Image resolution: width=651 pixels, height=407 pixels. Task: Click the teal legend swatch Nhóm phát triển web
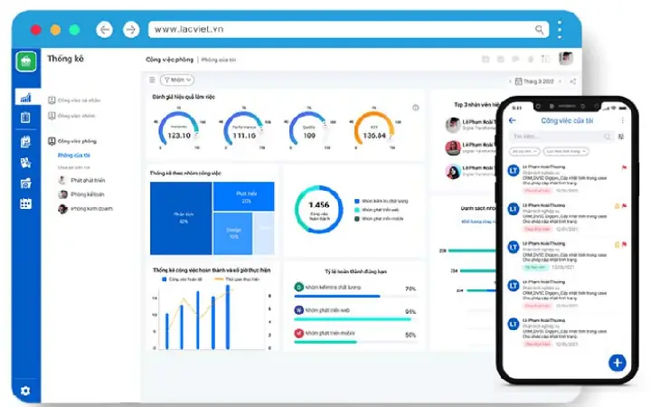tap(356, 210)
